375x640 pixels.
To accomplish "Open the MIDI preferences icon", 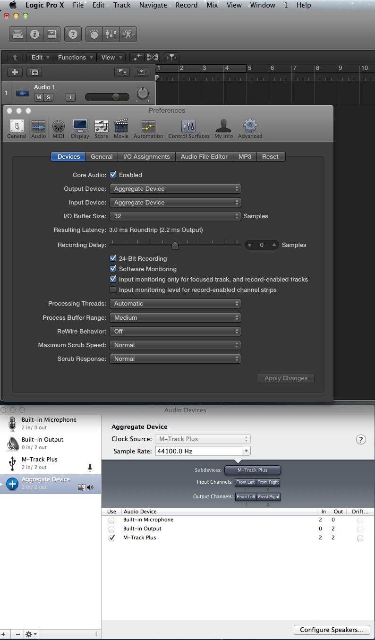I will pos(59,128).
